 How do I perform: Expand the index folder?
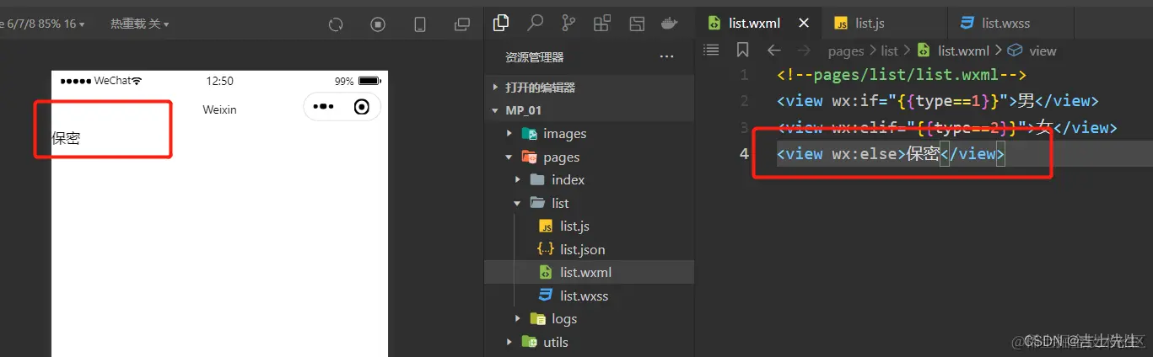[589, 179]
